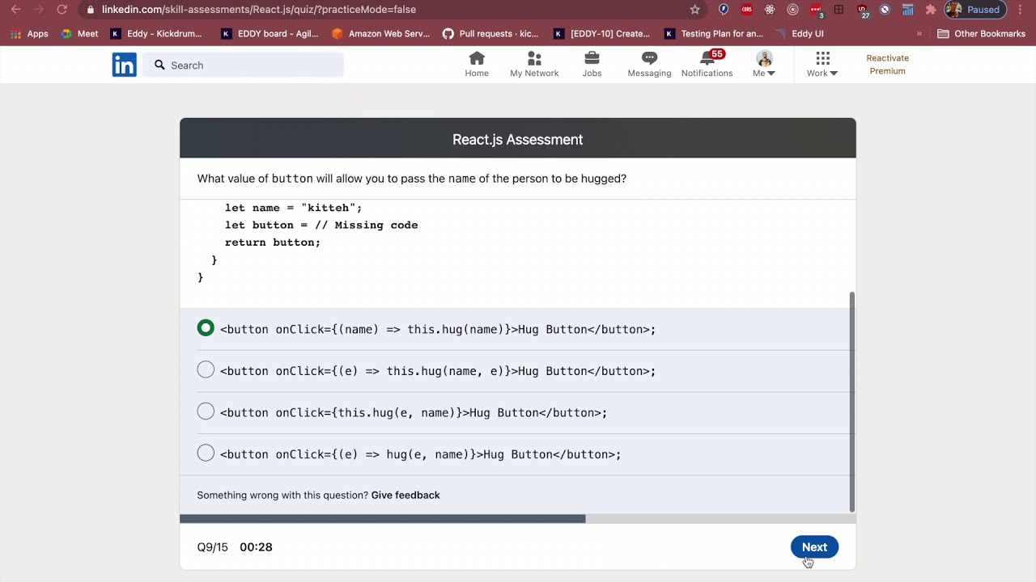Viewport: 1036px width, 582px height.
Task: Click the blue compass-like extension icon
Action: (x=885, y=10)
